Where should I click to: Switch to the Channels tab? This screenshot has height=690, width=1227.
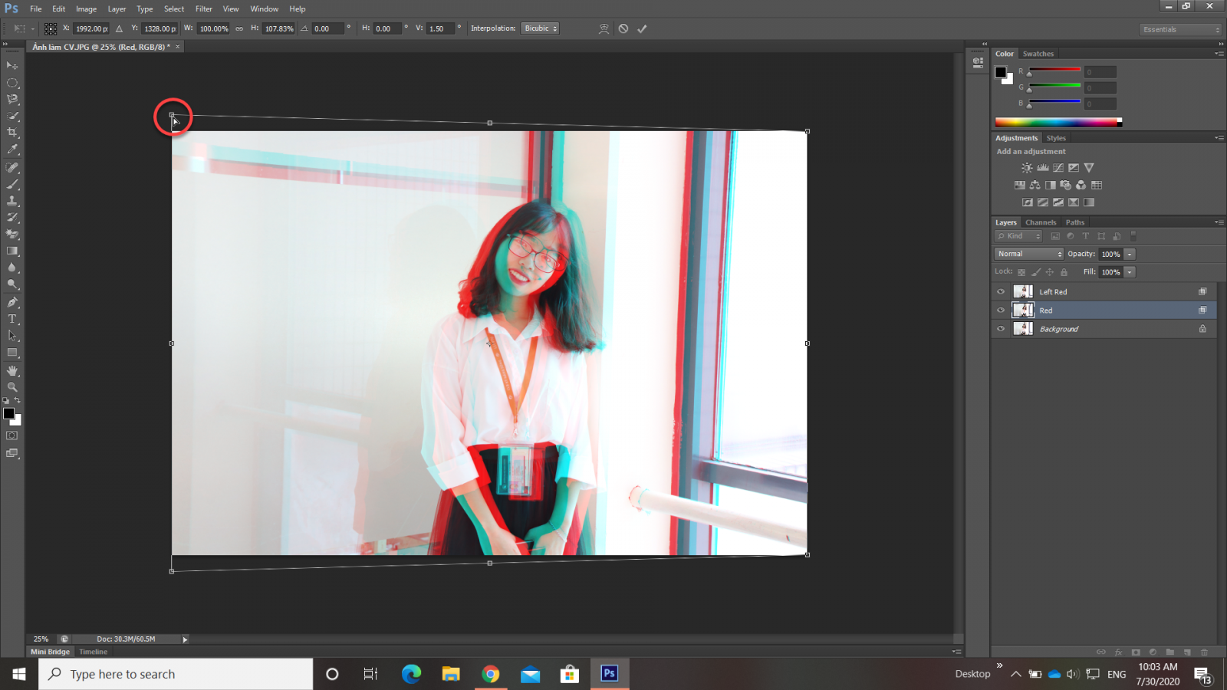1041,222
